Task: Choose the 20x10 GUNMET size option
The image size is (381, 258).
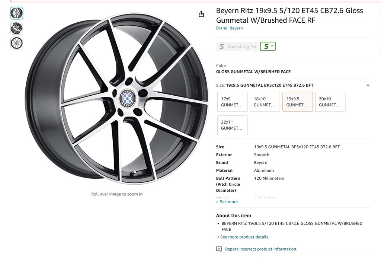Action: (330, 102)
